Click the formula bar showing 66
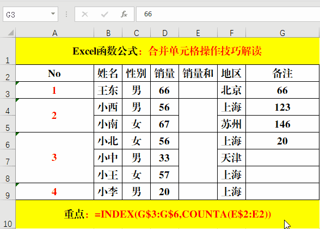The height and width of the screenshot is (229, 320). [228, 14]
